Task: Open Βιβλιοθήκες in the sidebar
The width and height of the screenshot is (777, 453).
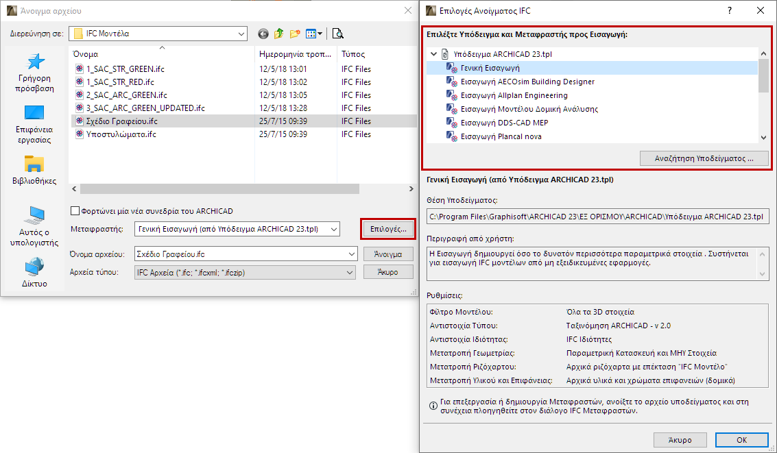Action: [x=35, y=171]
